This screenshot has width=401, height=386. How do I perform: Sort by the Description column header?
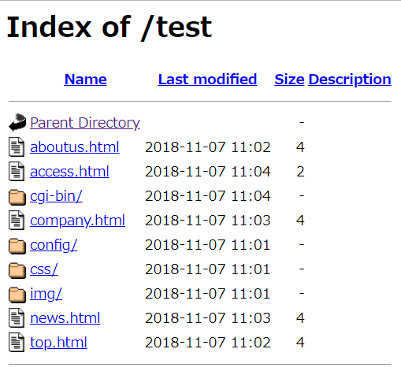(x=350, y=80)
